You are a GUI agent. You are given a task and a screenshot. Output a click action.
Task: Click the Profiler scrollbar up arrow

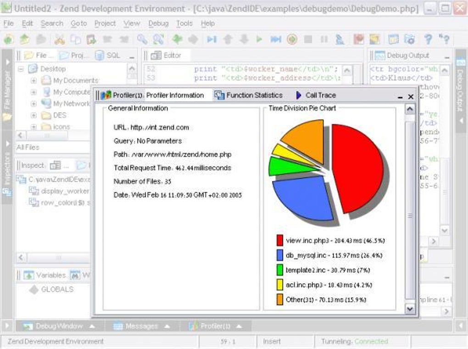(410, 109)
